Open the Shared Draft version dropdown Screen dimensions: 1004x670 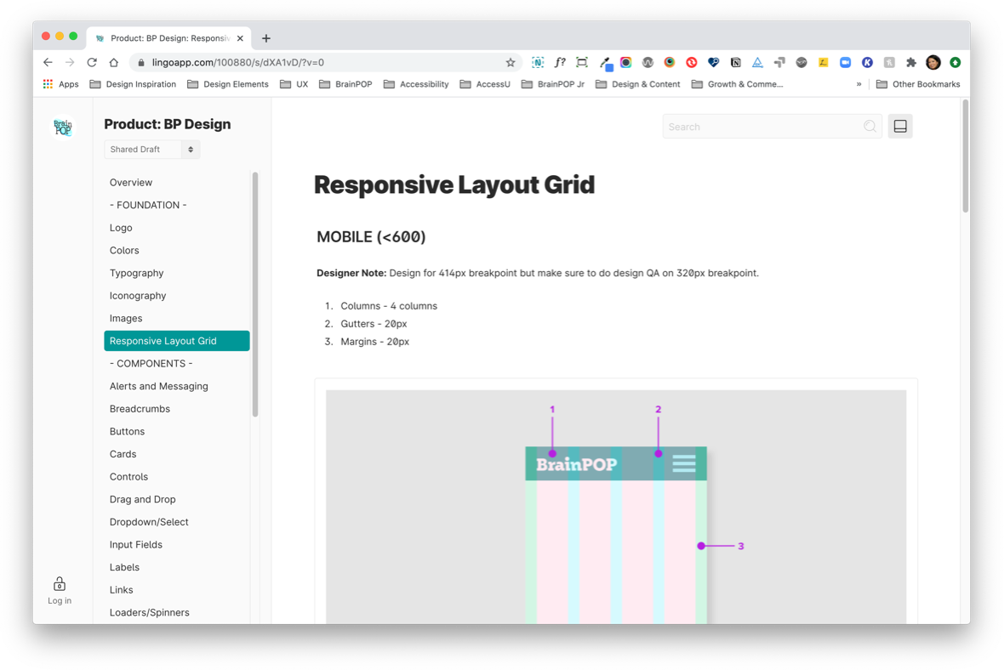pos(151,149)
